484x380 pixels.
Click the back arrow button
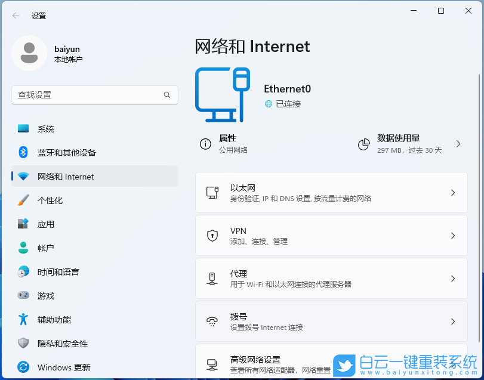coord(16,16)
